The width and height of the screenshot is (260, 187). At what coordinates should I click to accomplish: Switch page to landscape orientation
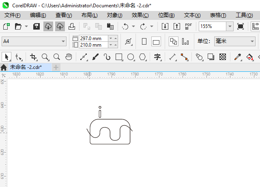pos(156,41)
